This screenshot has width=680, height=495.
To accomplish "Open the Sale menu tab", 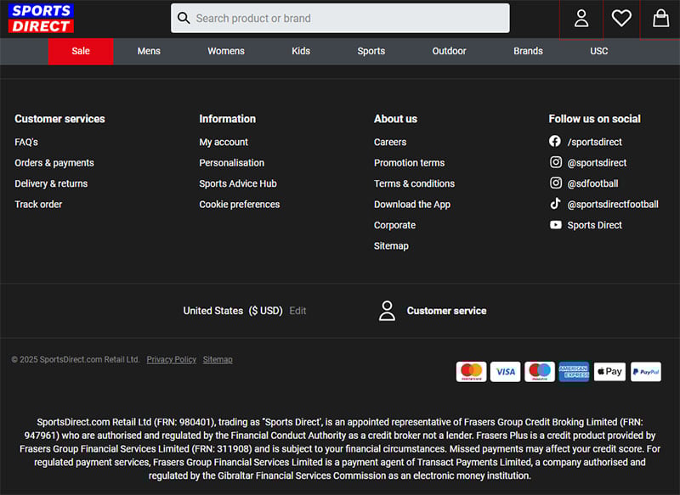I will click(x=81, y=51).
